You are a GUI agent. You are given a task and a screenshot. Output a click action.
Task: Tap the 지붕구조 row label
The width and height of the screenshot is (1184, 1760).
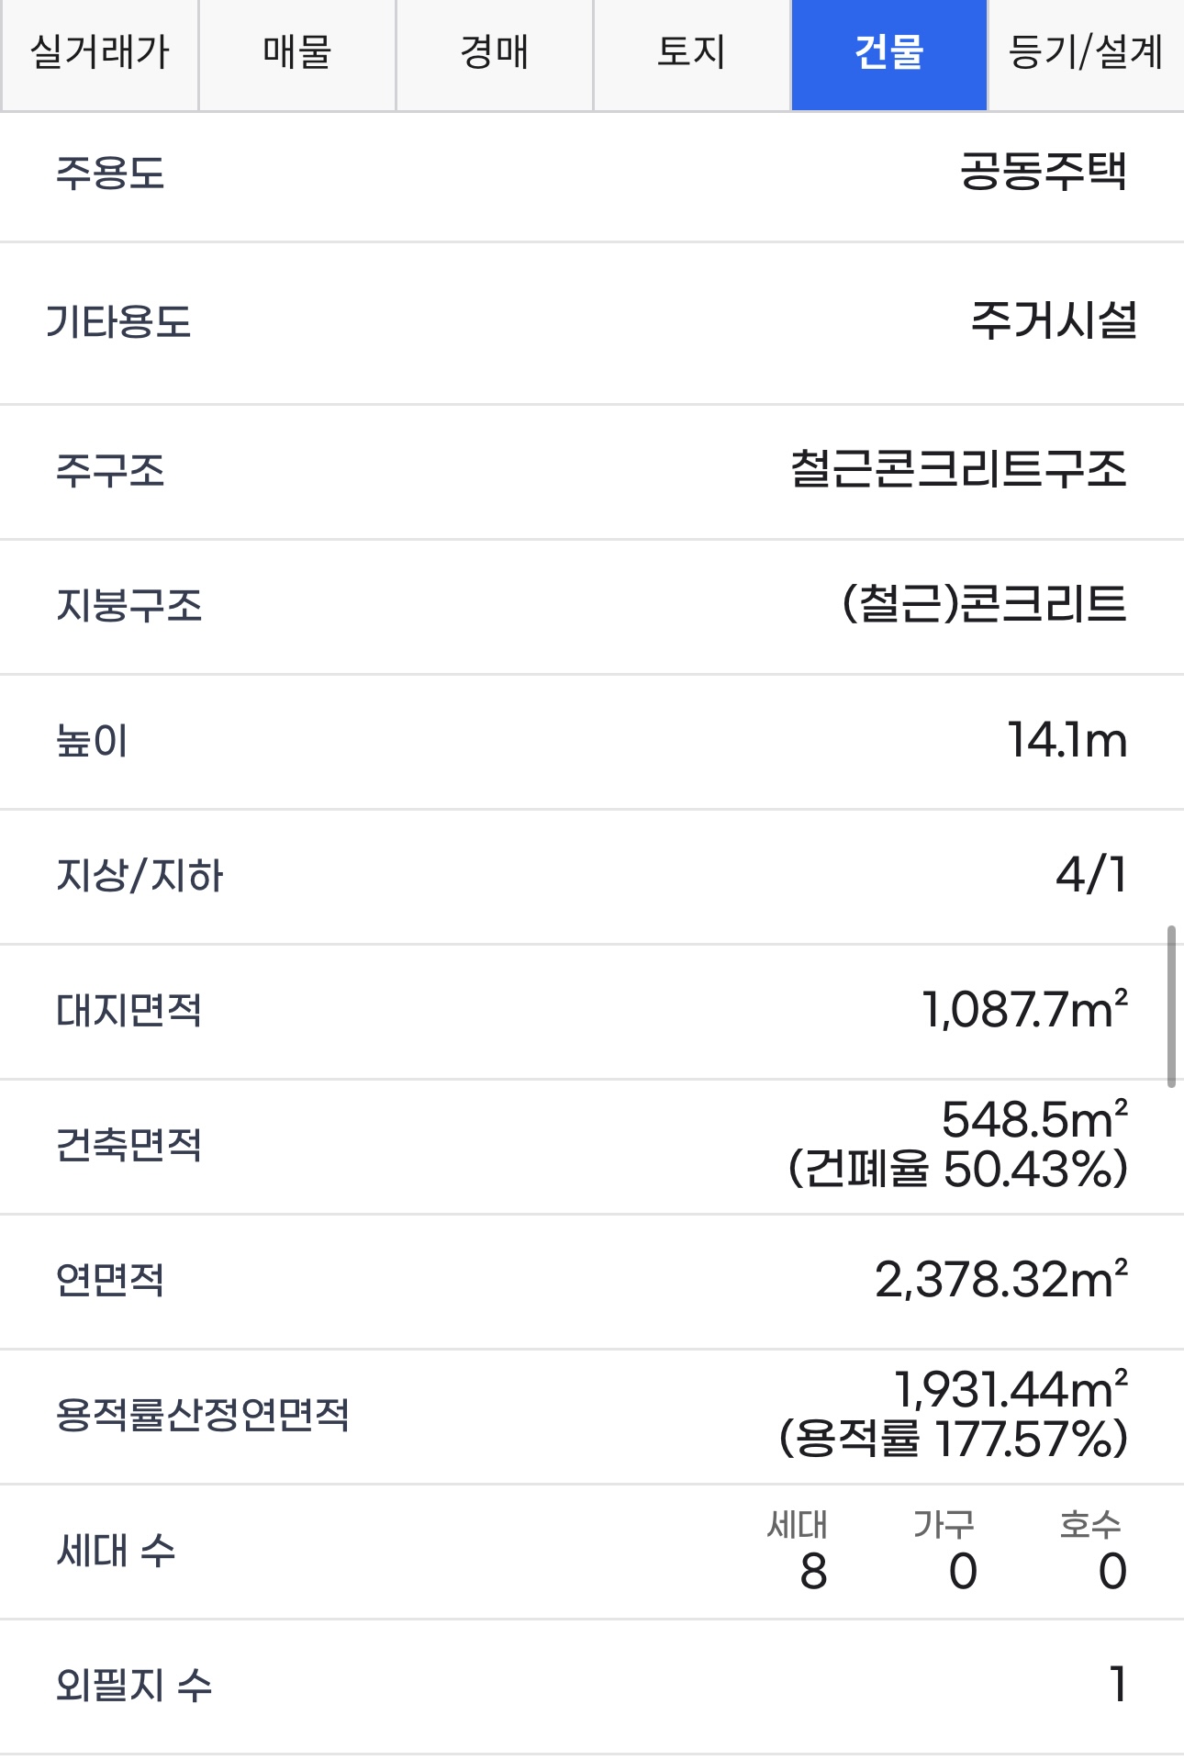click(x=129, y=605)
